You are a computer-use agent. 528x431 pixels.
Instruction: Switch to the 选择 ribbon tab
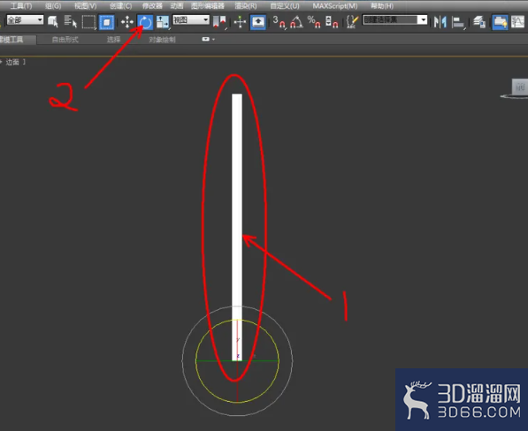pos(113,40)
